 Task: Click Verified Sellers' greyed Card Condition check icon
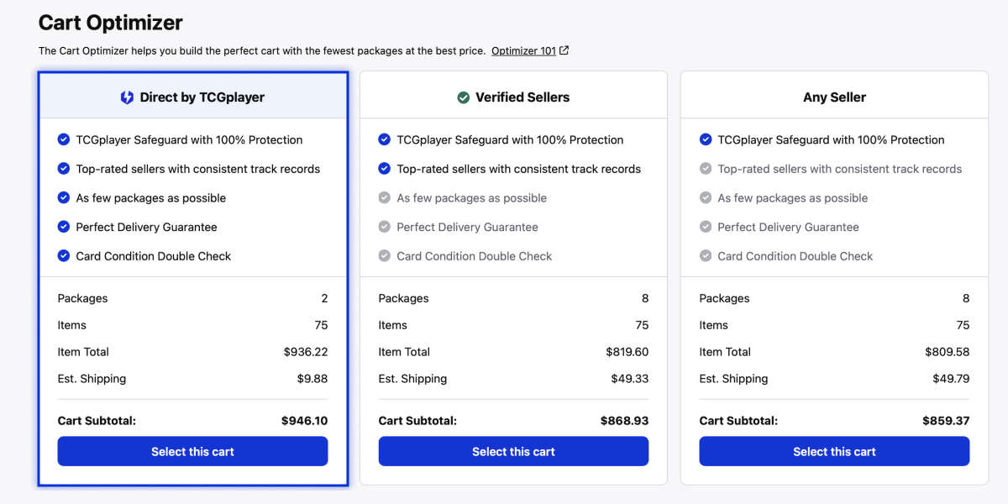click(385, 256)
